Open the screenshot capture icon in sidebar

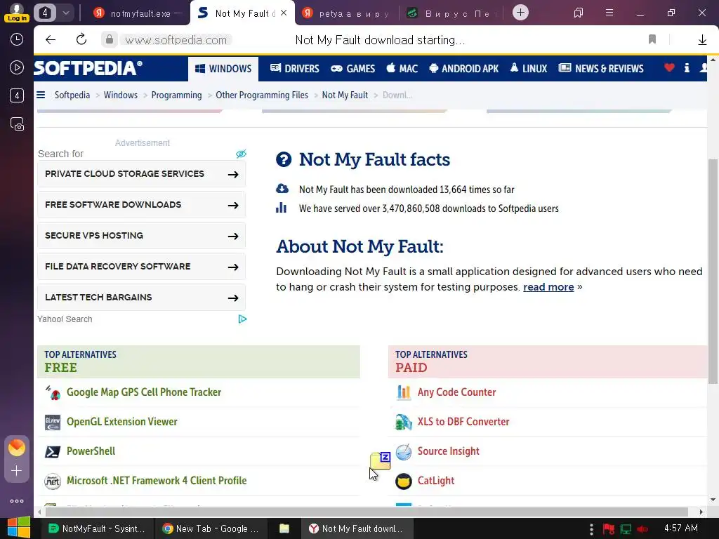pos(17,124)
